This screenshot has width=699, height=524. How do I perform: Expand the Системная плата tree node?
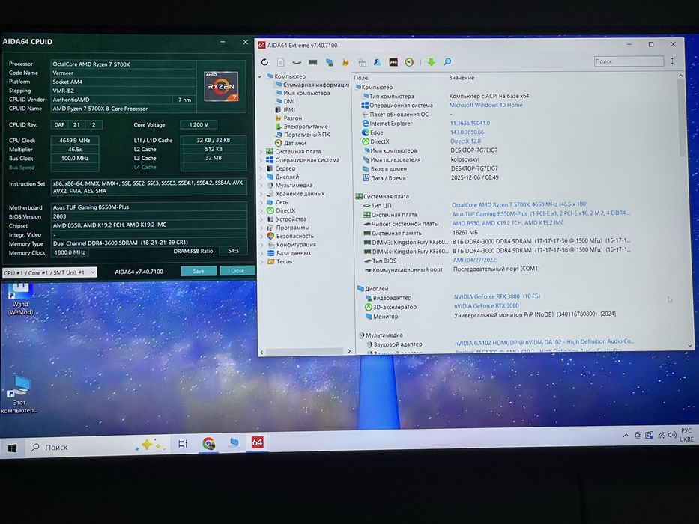click(x=261, y=151)
